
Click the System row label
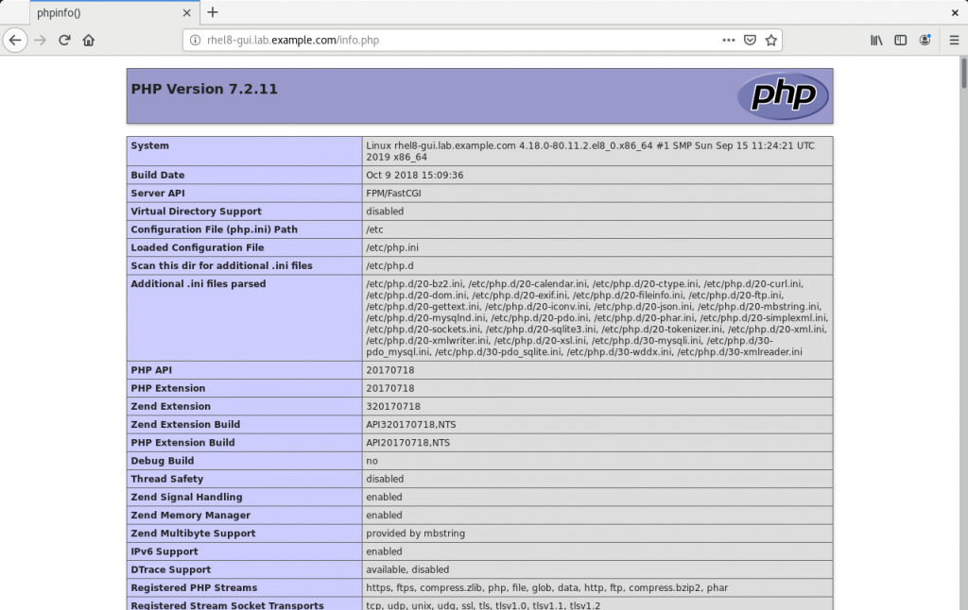pos(150,145)
